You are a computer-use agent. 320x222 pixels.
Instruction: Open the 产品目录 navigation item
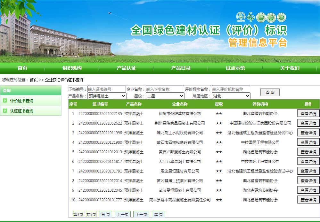[x=181, y=68]
